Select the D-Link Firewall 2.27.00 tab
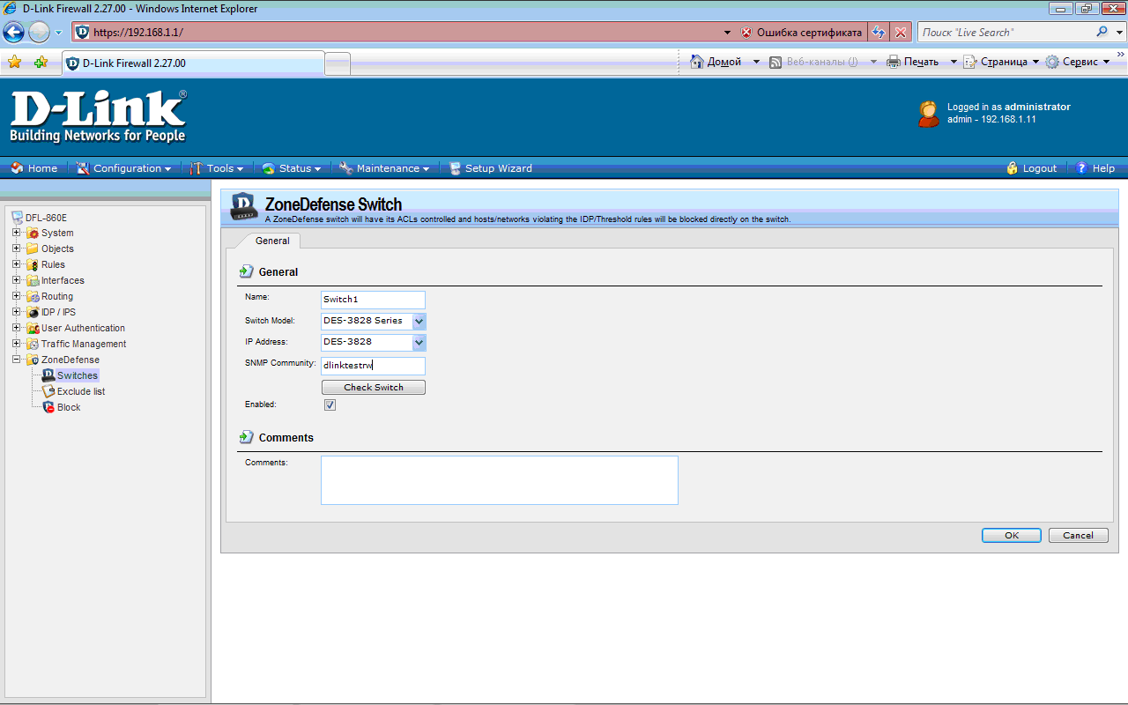1128x705 pixels. tap(193, 63)
